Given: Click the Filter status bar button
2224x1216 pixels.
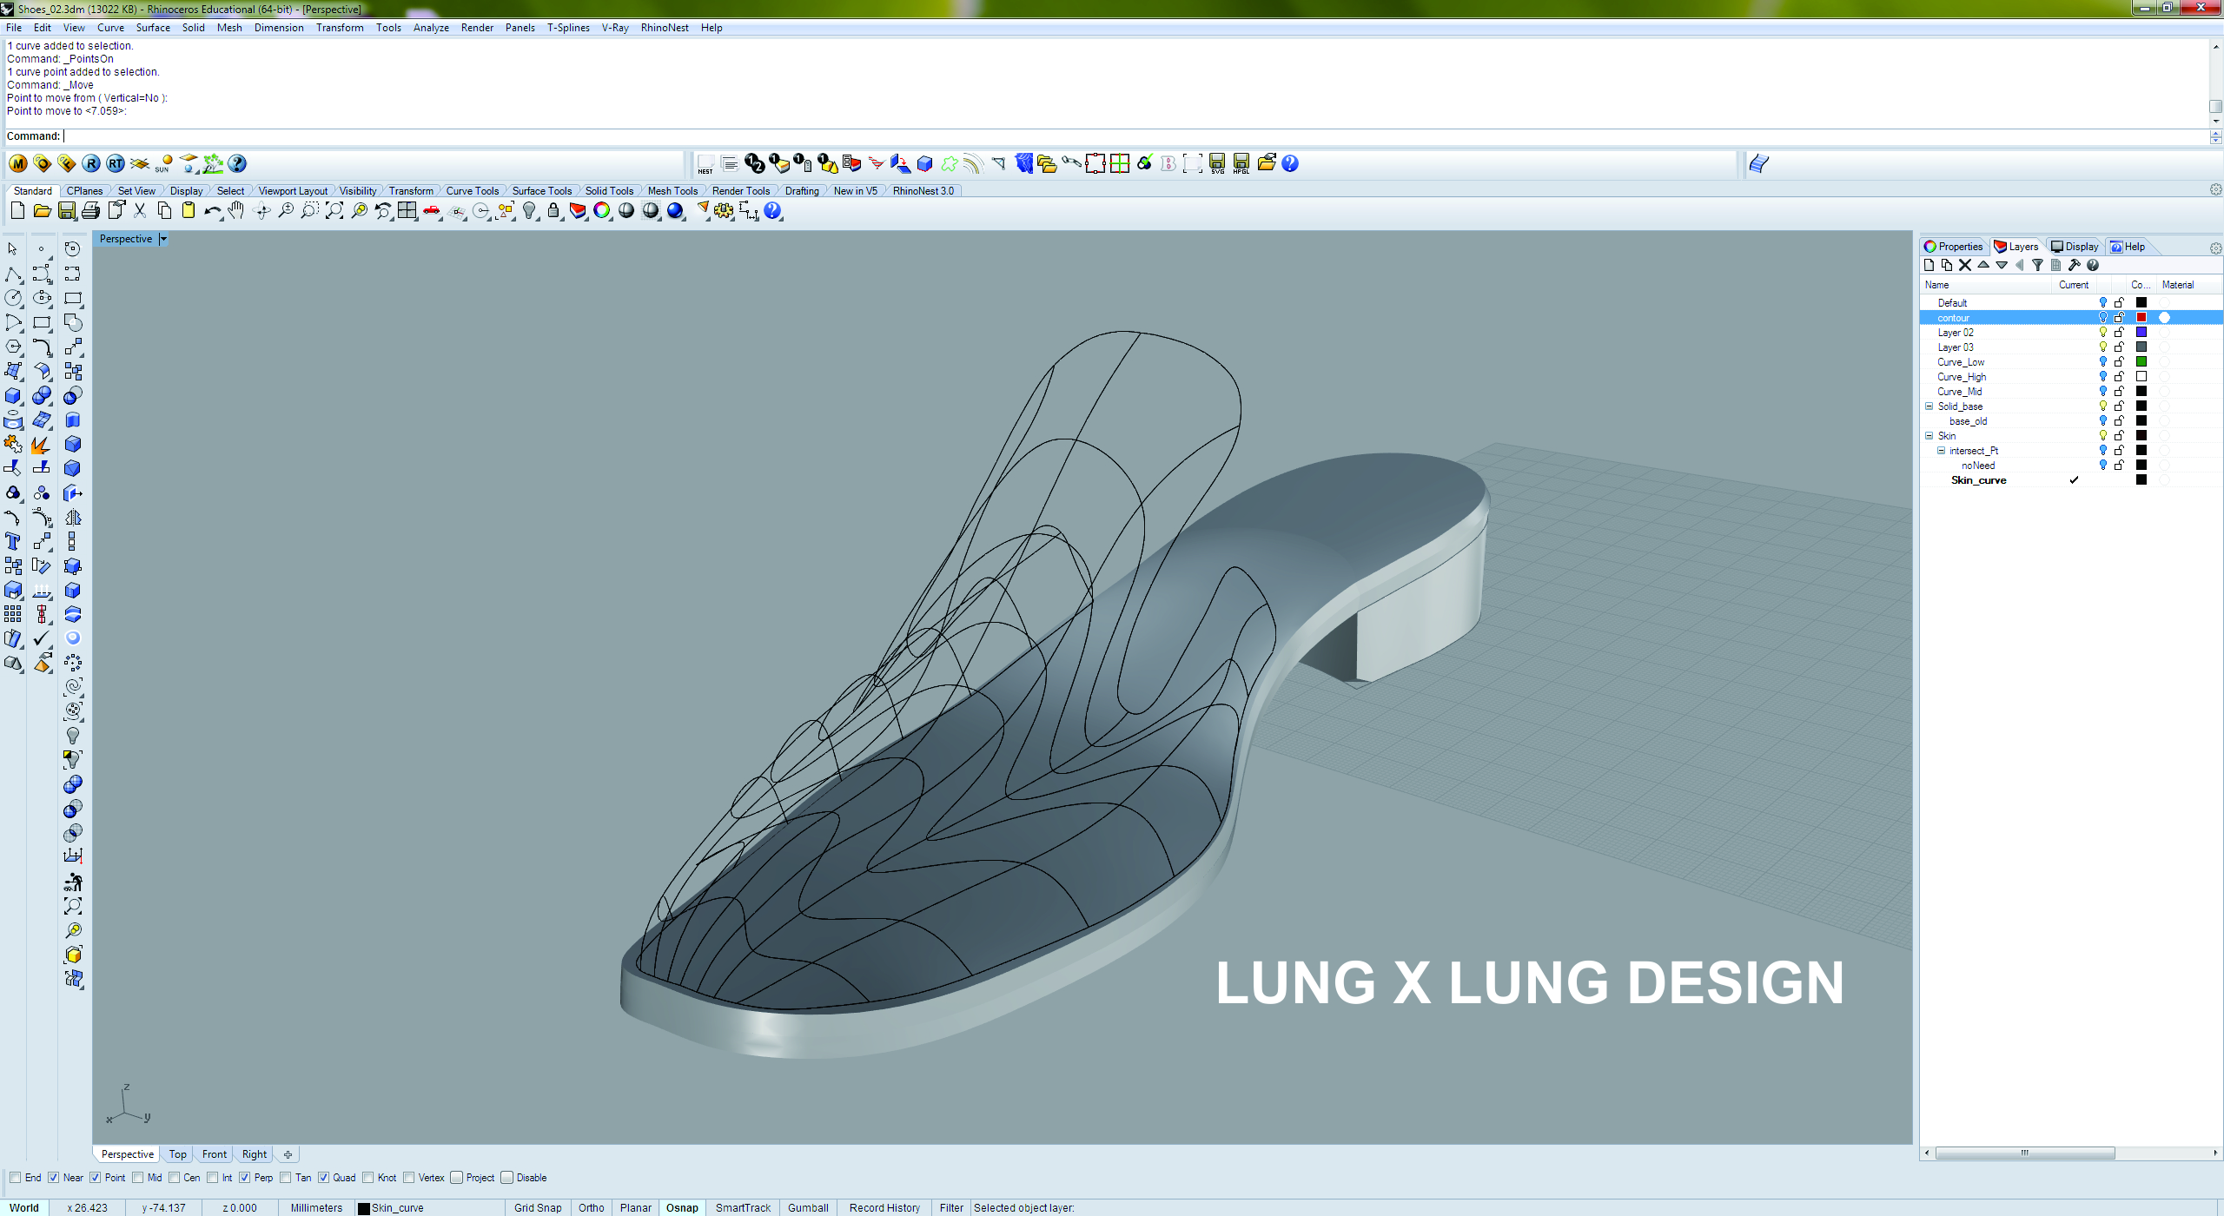Looking at the screenshot, I should pyautogui.click(x=951, y=1208).
